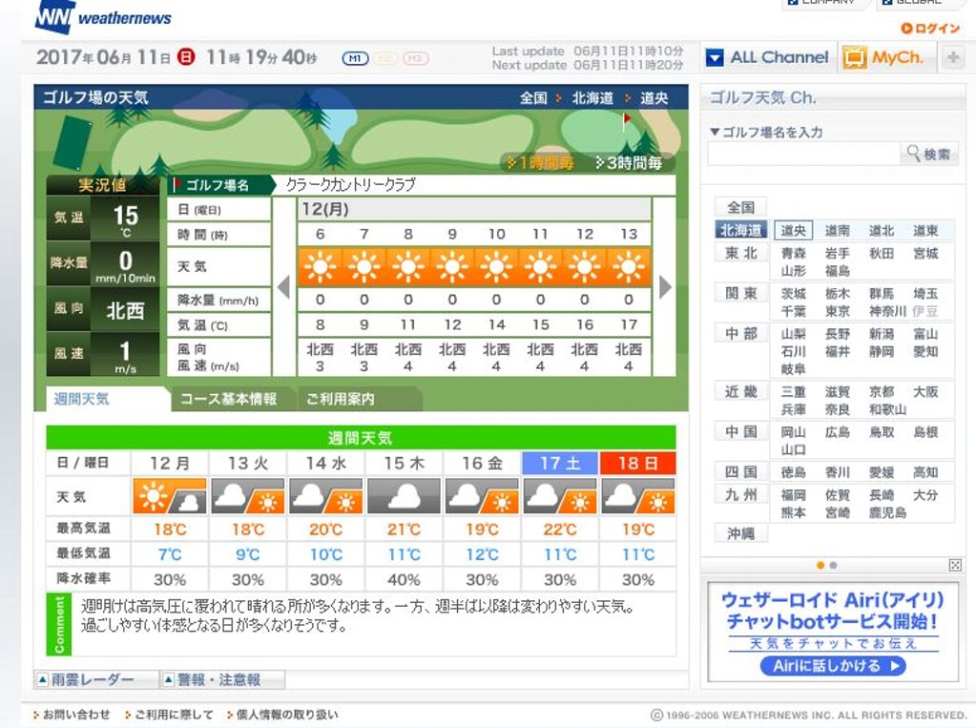Choose 青森 prefecture link

tap(794, 254)
